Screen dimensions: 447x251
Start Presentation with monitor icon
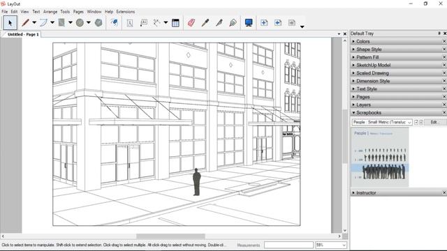coord(249,23)
